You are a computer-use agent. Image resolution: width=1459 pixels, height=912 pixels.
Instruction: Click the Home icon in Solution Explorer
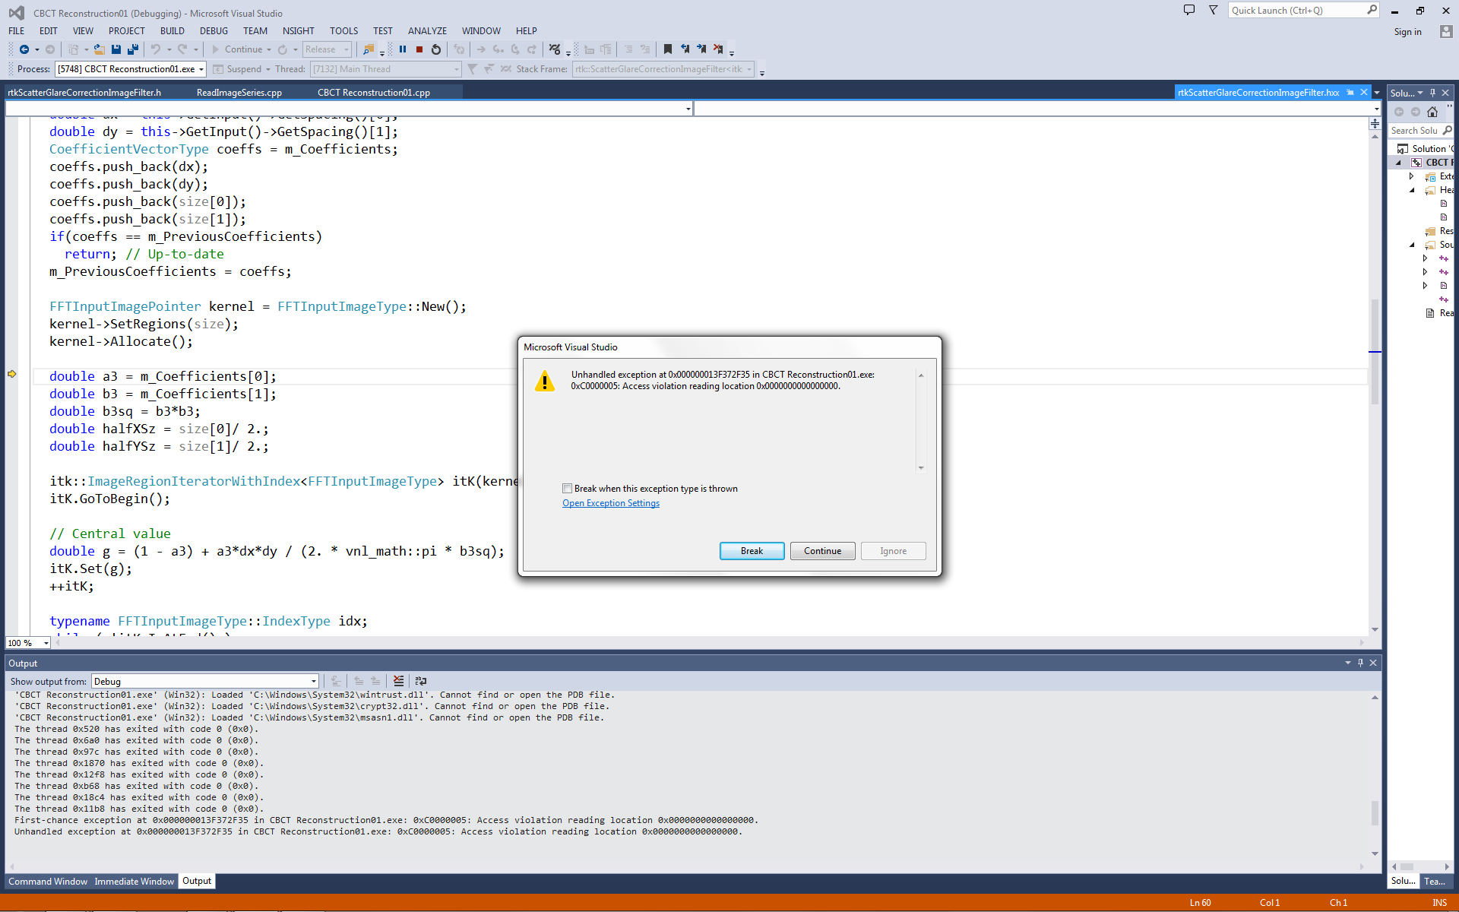[x=1432, y=112]
